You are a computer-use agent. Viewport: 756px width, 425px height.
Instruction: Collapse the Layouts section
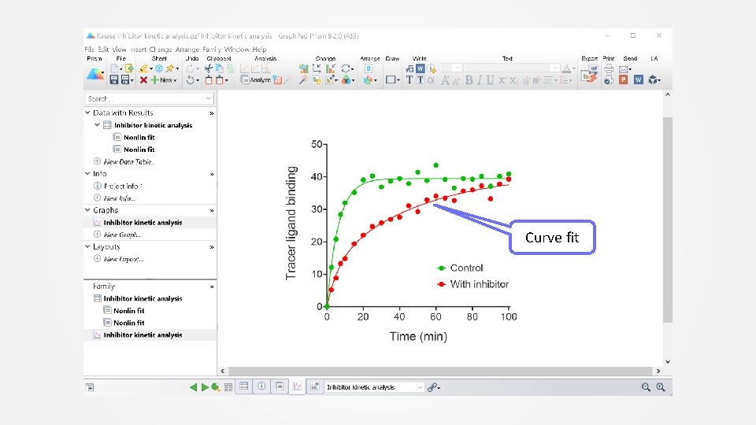point(87,246)
